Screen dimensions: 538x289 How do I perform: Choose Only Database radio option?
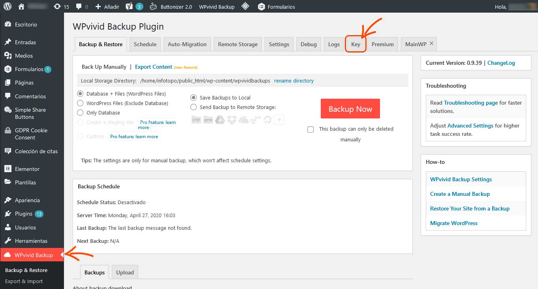click(80, 113)
